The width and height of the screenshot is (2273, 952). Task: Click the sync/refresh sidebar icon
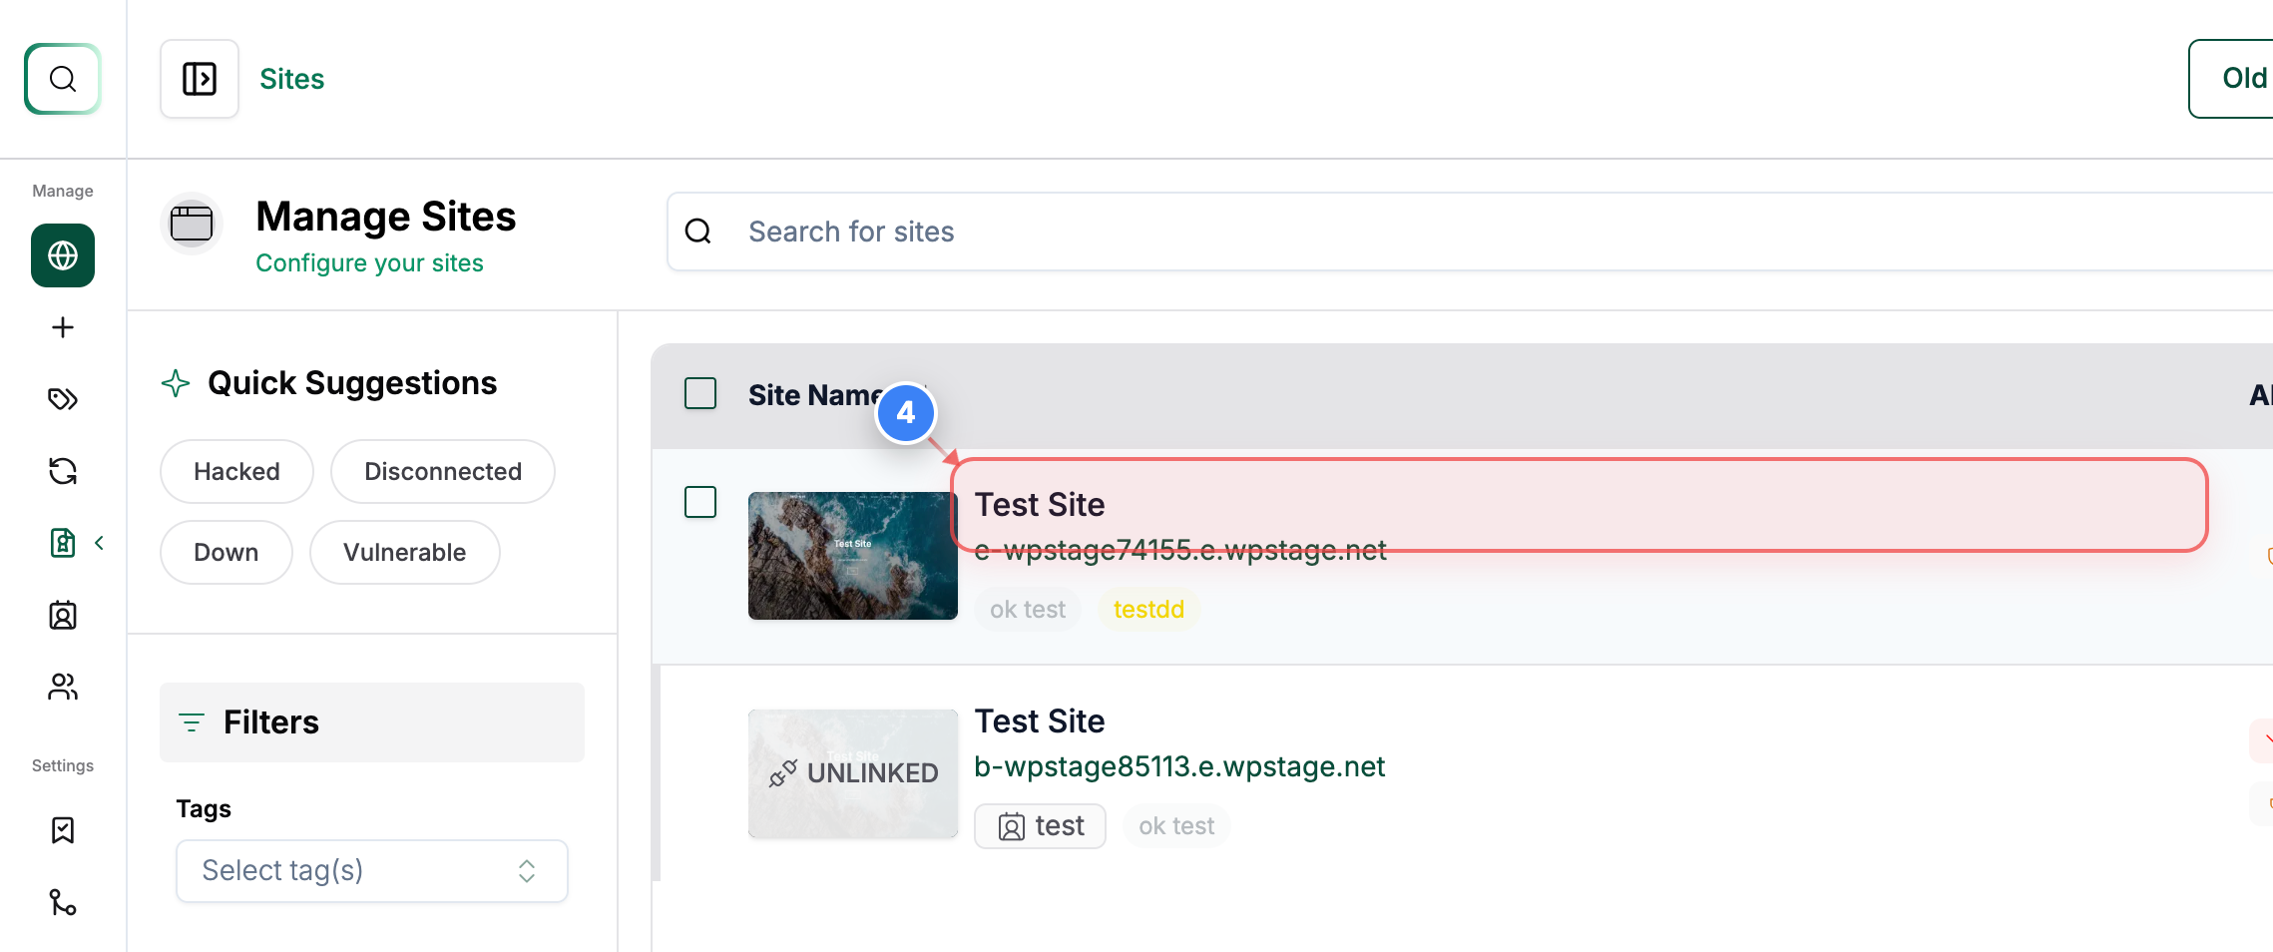pyautogui.click(x=62, y=471)
